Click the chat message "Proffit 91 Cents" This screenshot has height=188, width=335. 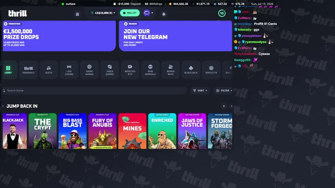click(x=265, y=24)
